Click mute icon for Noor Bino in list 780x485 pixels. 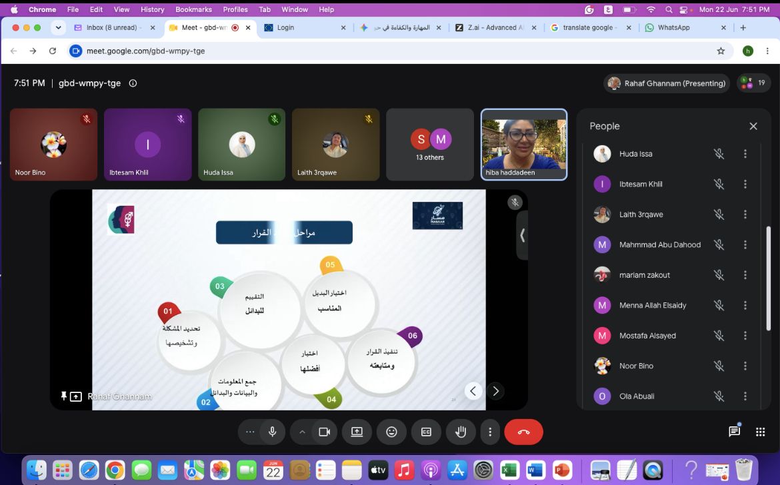pyautogui.click(x=719, y=366)
